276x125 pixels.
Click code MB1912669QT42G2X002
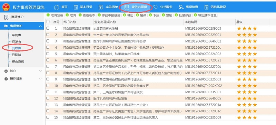pos(204,86)
